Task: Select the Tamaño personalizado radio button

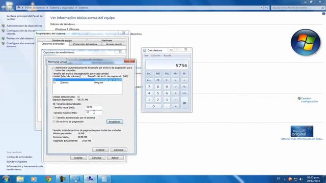Action: [54, 104]
